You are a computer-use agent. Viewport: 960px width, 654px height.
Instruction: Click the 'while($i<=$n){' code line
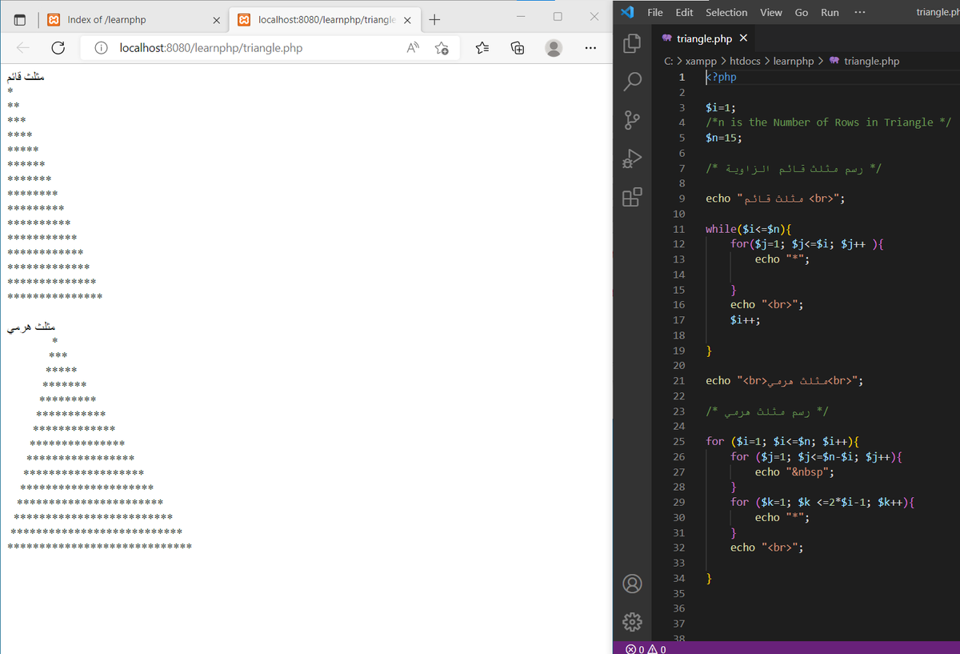(x=749, y=229)
